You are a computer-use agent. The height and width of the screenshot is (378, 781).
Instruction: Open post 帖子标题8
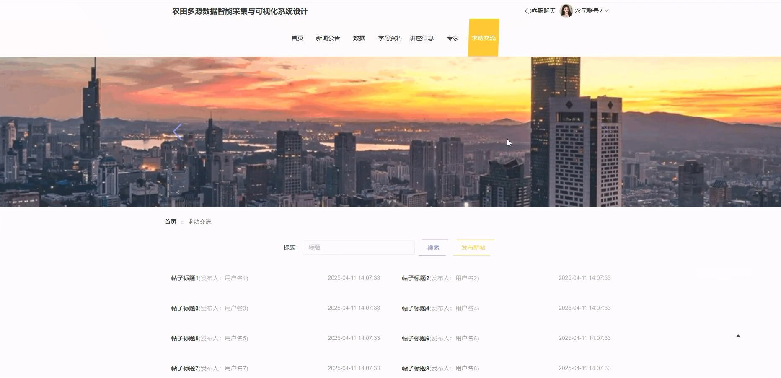415,368
